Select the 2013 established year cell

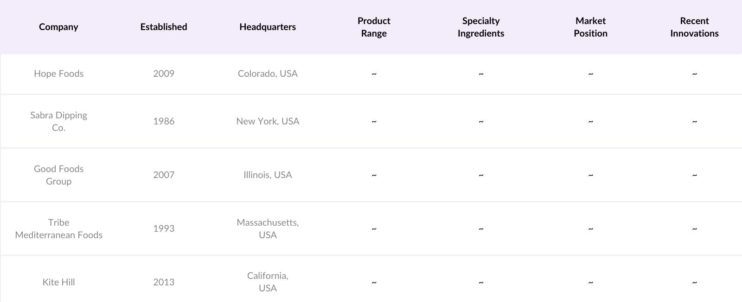click(x=164, y=282)
